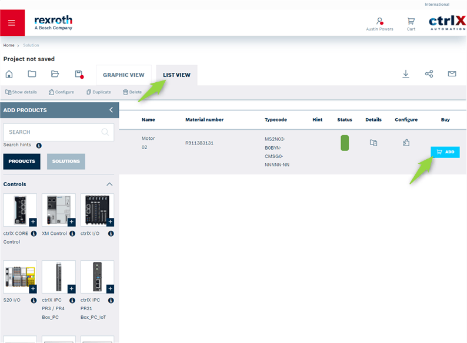The height and width of the screenshot is (343, 467).
Task: Show info for ctrlX CORE Control
Action: [34, 234]
